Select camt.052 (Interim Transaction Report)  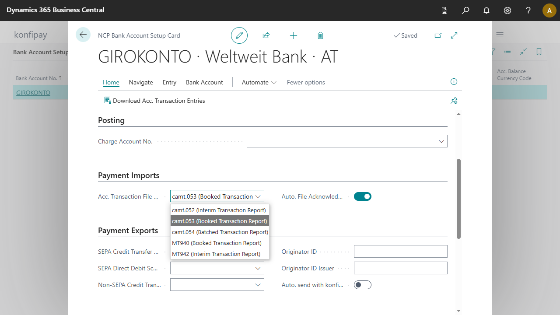(x=220, y=210)
